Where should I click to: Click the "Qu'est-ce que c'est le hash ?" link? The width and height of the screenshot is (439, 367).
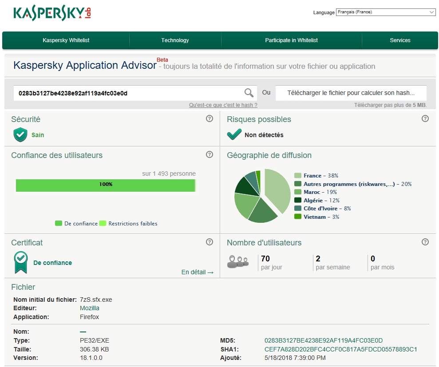click(x=223, y=105)
